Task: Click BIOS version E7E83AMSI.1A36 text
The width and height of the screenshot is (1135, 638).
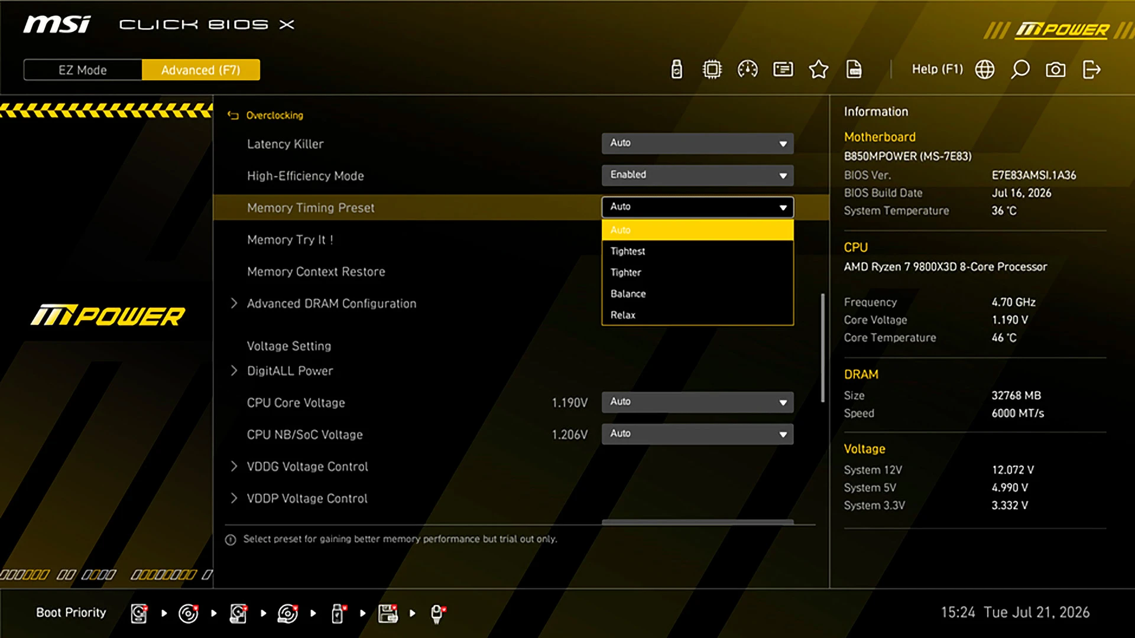Action: [x=1033, y=175]
